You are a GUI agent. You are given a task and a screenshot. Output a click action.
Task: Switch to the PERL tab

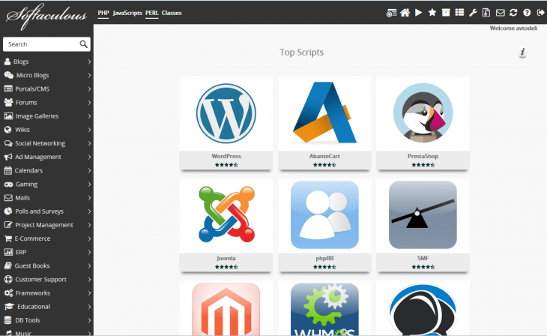[x=152, y=13]
